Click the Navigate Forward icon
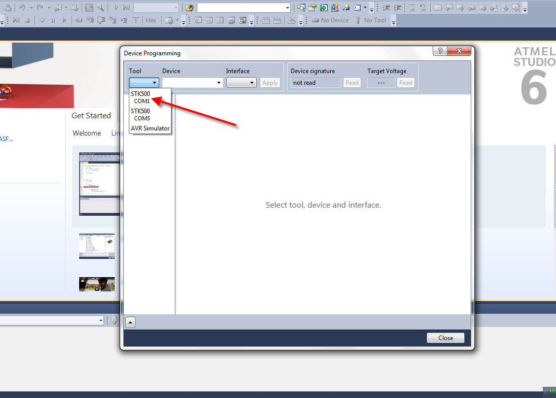This screenshot has width=556, height=398. click(75, 8)
